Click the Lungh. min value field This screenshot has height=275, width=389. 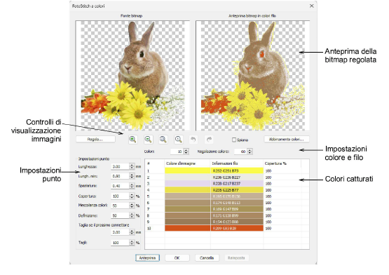point(120,176)
